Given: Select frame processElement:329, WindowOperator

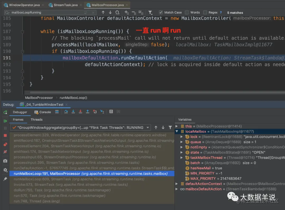Looking at the screenshot, I should pyautogui.click(x=92, y=135).
